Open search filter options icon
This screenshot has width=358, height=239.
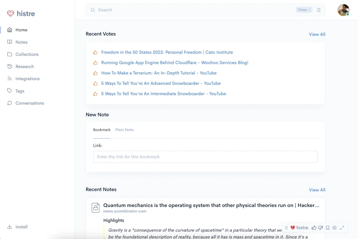tap(319, 10)
